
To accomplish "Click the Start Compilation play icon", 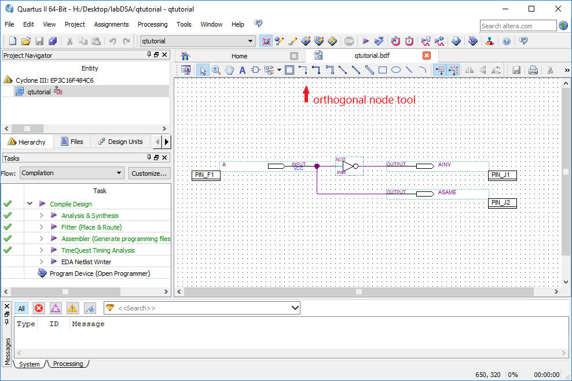I will click(365, 41).
